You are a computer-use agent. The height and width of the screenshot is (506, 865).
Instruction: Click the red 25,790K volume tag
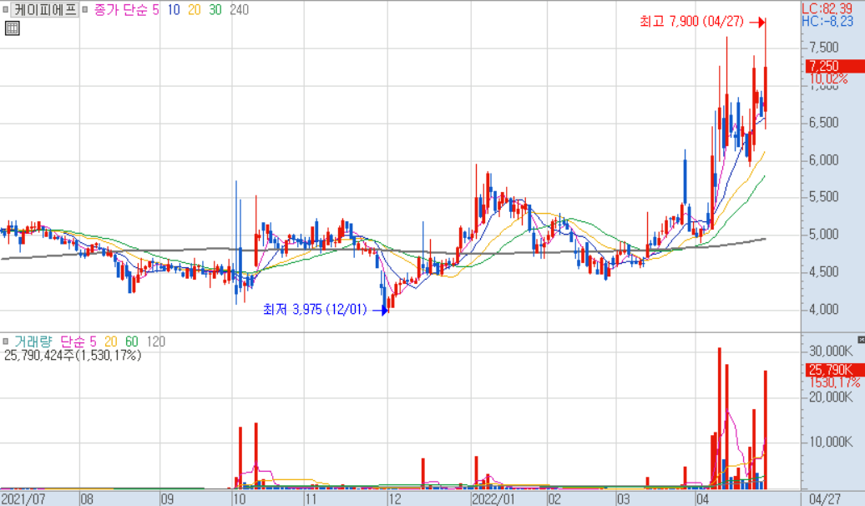(835, 370)
